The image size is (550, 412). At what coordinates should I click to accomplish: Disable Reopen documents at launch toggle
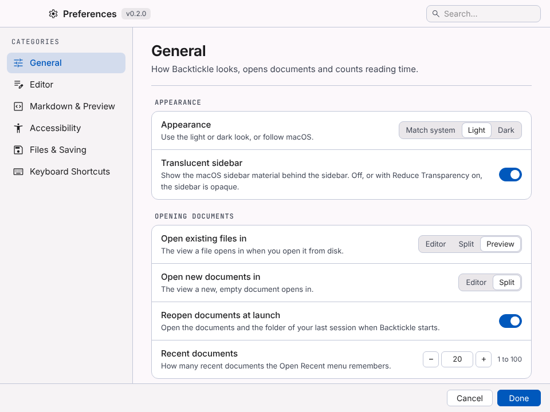(510, 321)
